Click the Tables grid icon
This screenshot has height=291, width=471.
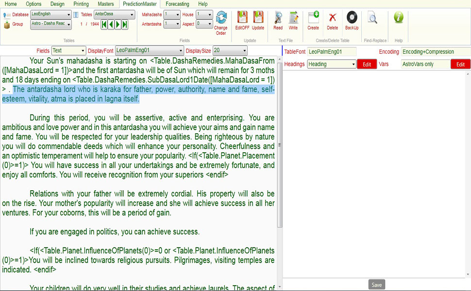point(76,15)
